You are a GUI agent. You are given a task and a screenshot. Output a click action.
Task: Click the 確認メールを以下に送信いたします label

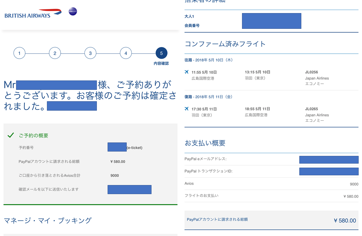click(x=49, y=189)
